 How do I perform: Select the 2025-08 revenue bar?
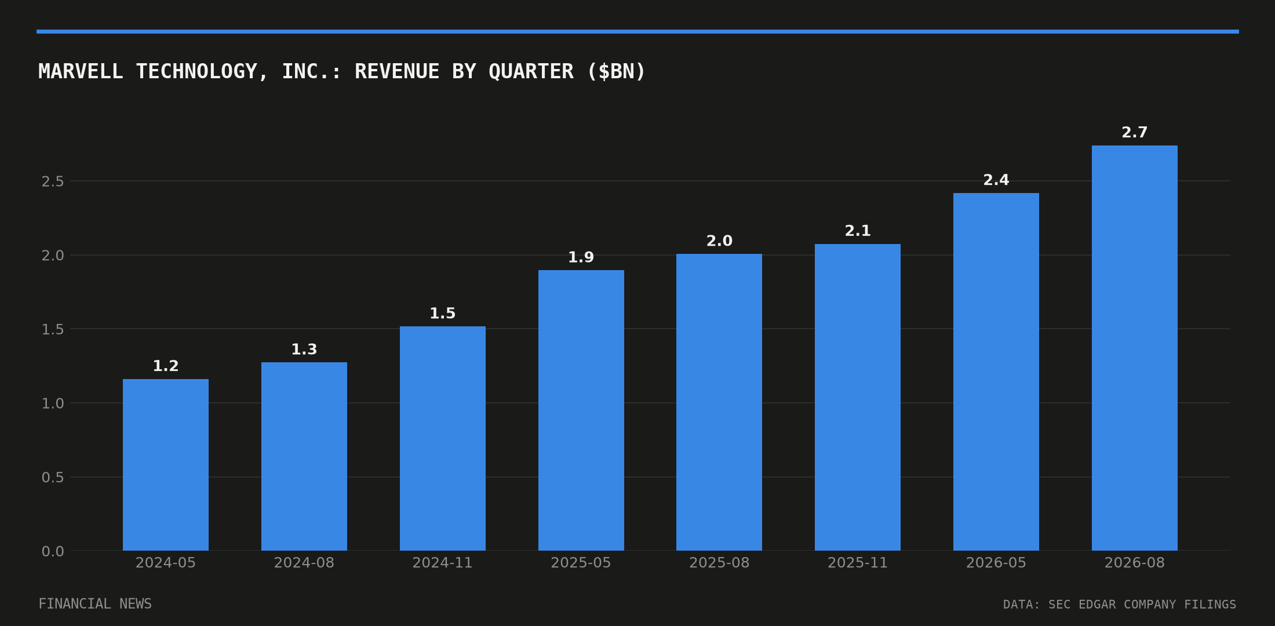tap(719, 402)
